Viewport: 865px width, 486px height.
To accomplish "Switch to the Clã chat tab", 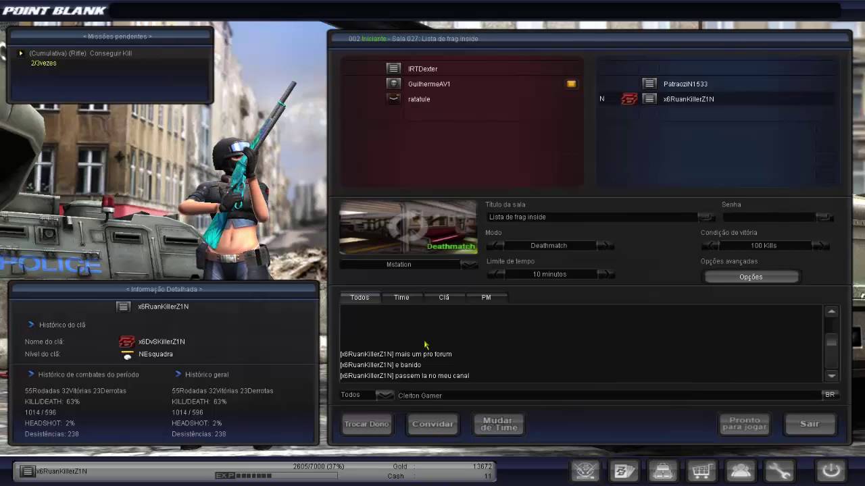I will (x=444, y=297).
